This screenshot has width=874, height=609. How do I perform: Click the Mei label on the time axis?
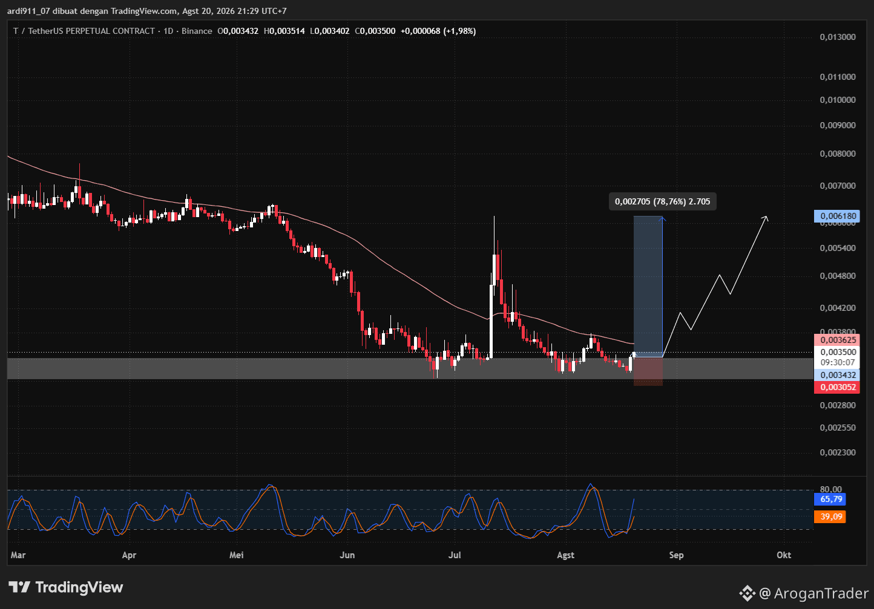[237, 555]
